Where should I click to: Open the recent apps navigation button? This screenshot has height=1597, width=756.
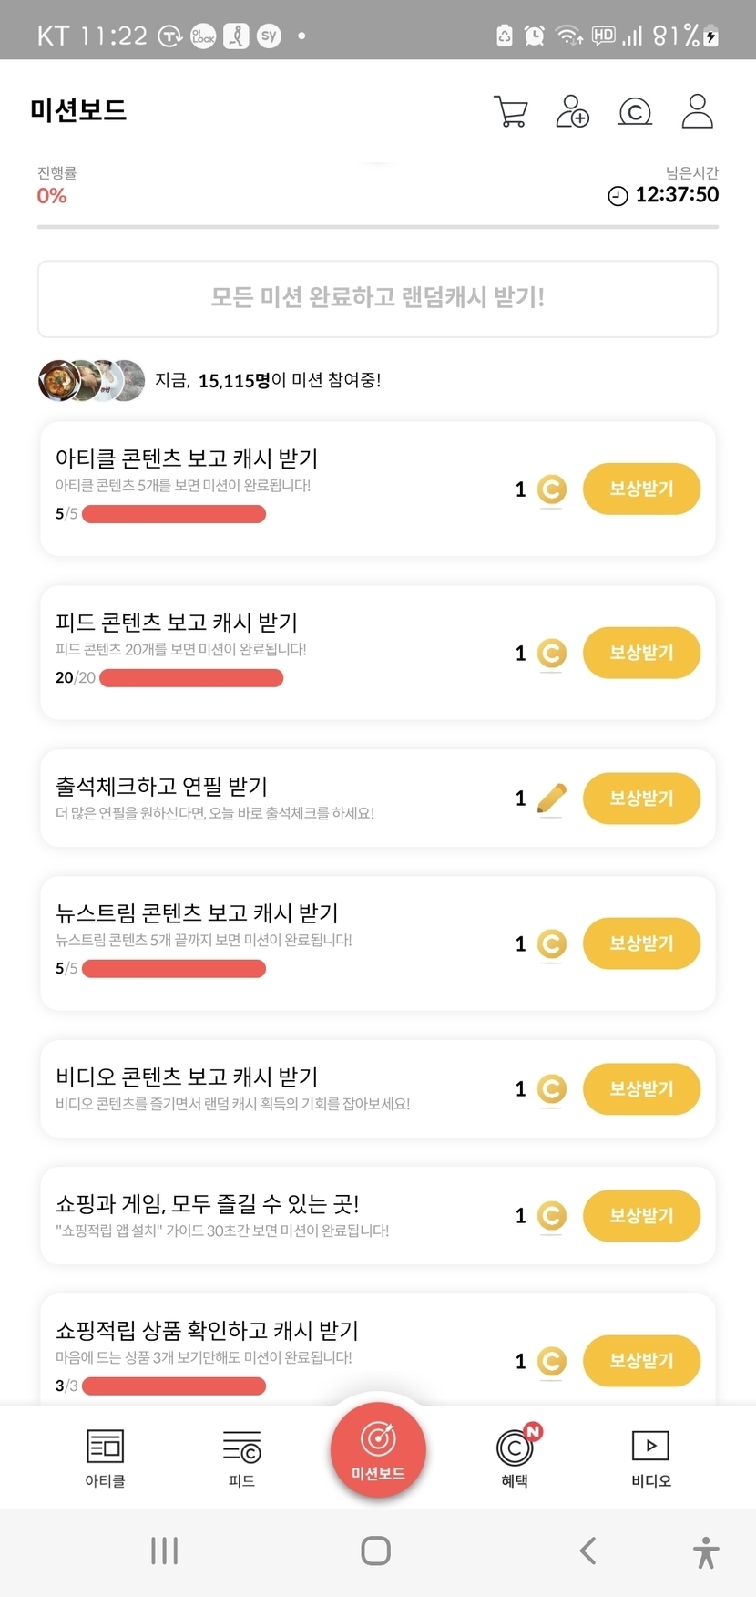click(165, 1551)
